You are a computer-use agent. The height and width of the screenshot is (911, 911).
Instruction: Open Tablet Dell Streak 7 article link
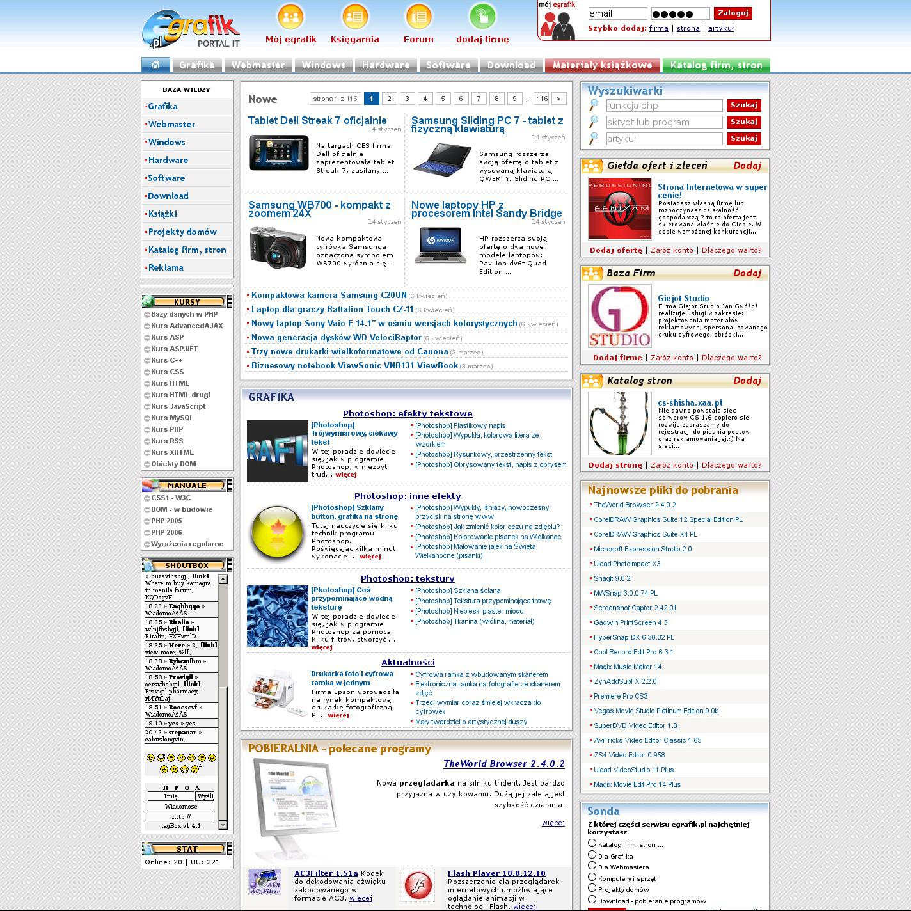[x=317, y=120]
